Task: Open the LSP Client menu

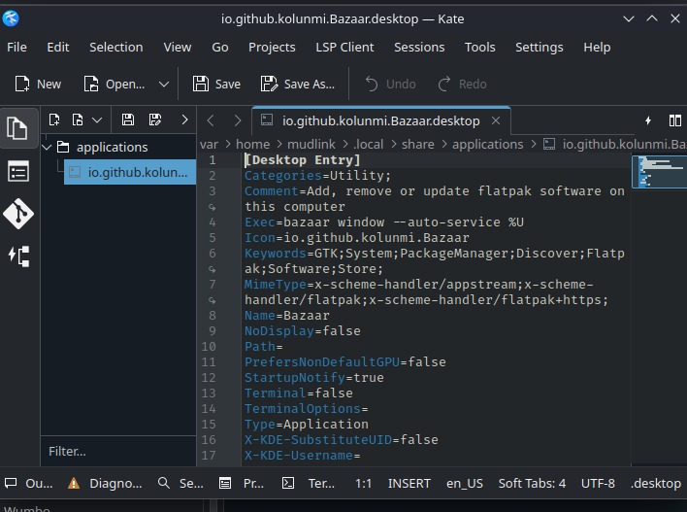Action: (x=344, y=47)
